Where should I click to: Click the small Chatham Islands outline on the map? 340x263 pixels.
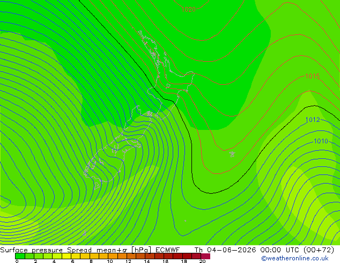232,154
